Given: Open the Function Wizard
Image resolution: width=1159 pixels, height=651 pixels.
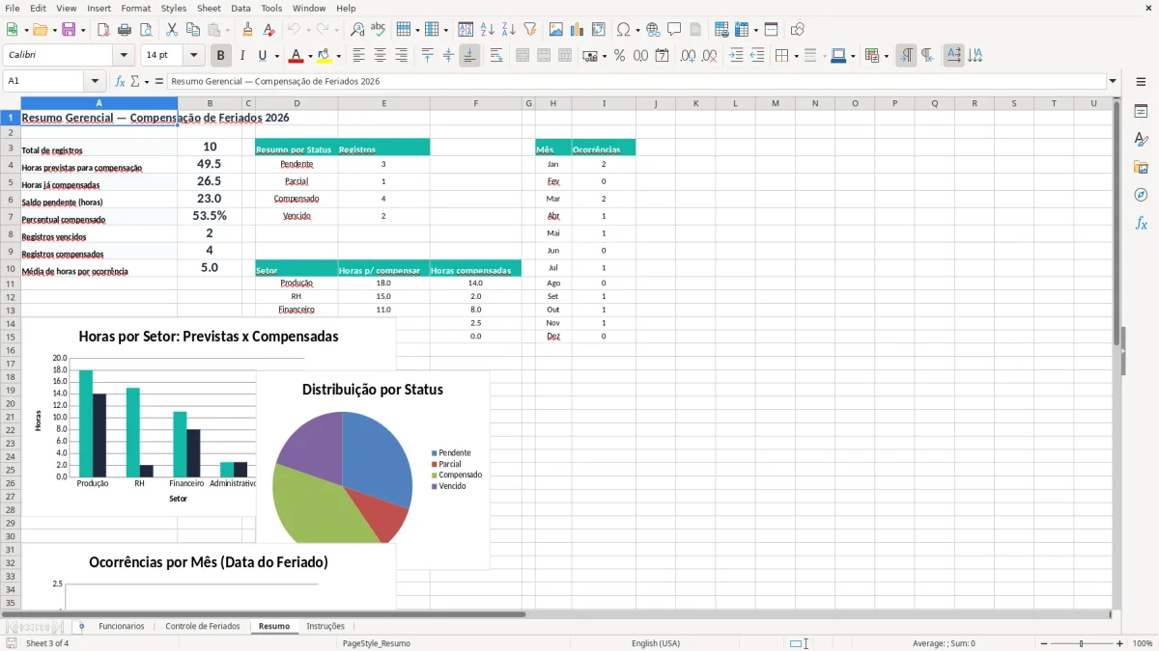Looking at the screenshot, I should coord(120,81).
